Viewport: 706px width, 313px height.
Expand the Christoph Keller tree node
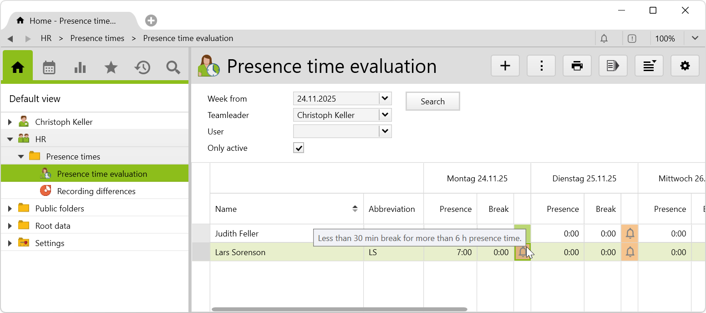[x=10, y=122]
